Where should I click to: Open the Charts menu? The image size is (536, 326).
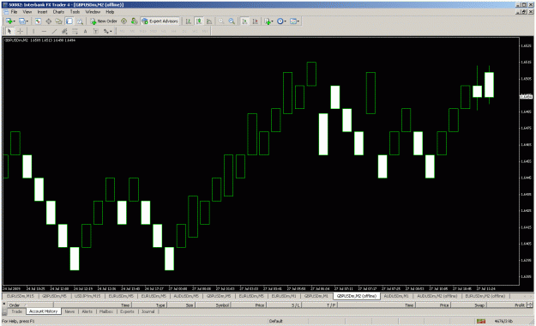pos(58,12)
